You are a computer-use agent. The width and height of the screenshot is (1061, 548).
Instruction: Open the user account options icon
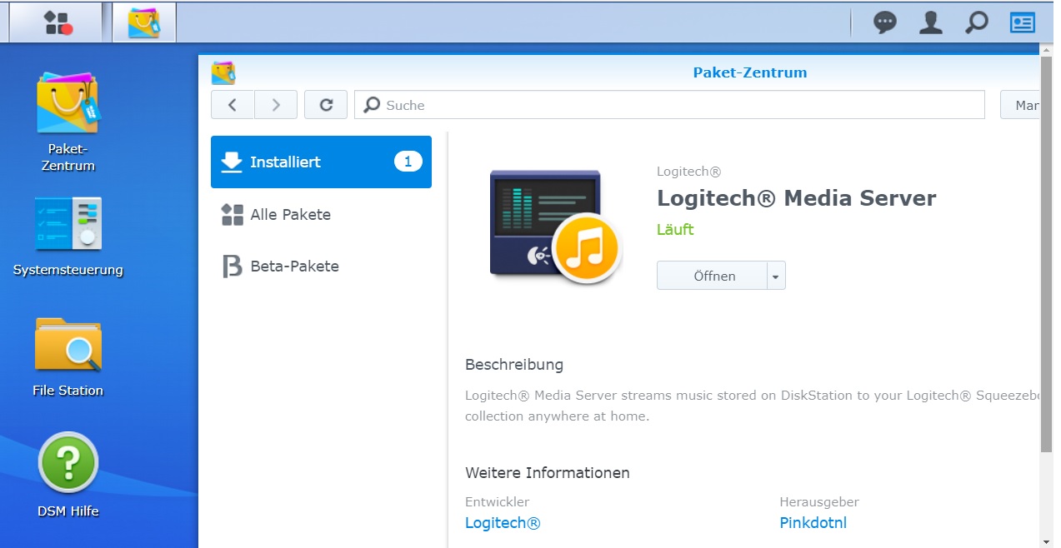click(930, 22)
